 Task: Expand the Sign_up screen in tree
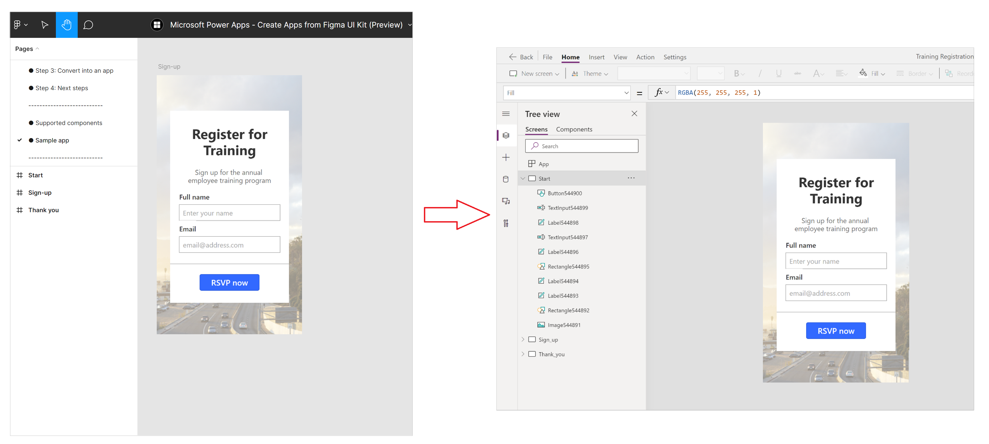pos(523,339)
